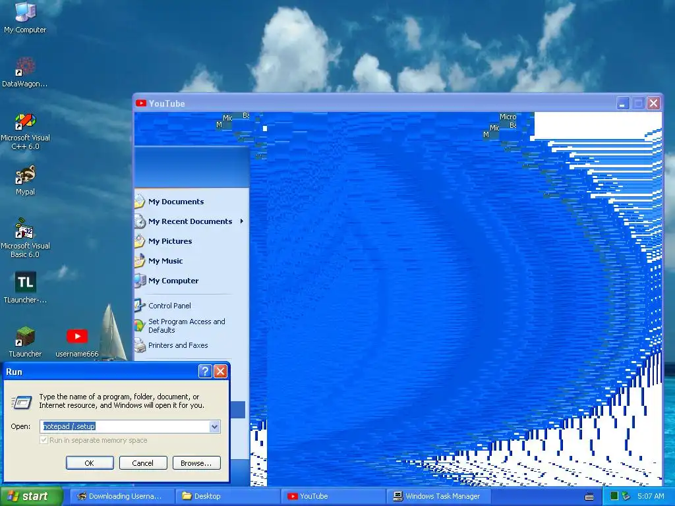Click inside the Open text field
675x506 pixels.
pyautogui.click(x=125, y=426)
